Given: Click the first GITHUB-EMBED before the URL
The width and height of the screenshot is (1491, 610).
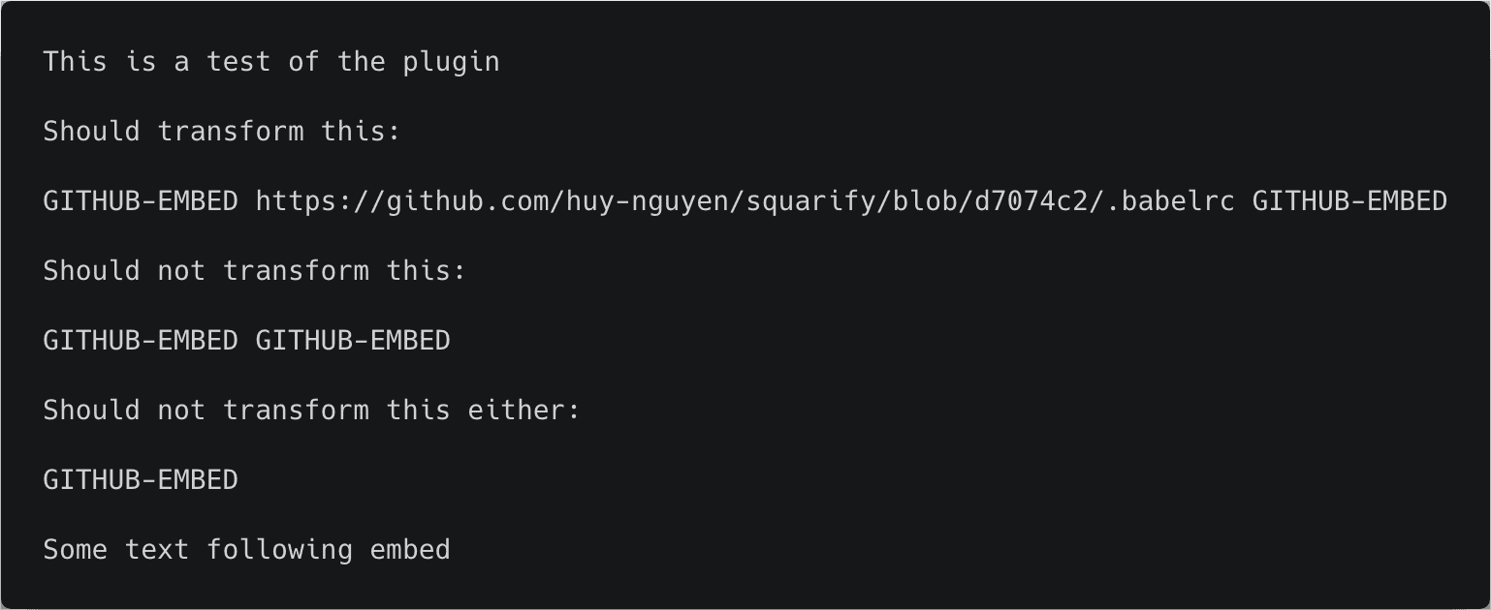Looking at the screenshot, I should pos(141,201).
